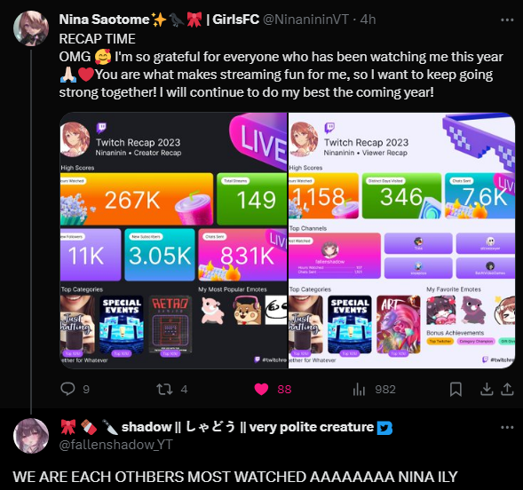Viewport: 523px width, 490px height.
Task: Open fallenshadow's profile avatar
Action: [x=31, y=436]
